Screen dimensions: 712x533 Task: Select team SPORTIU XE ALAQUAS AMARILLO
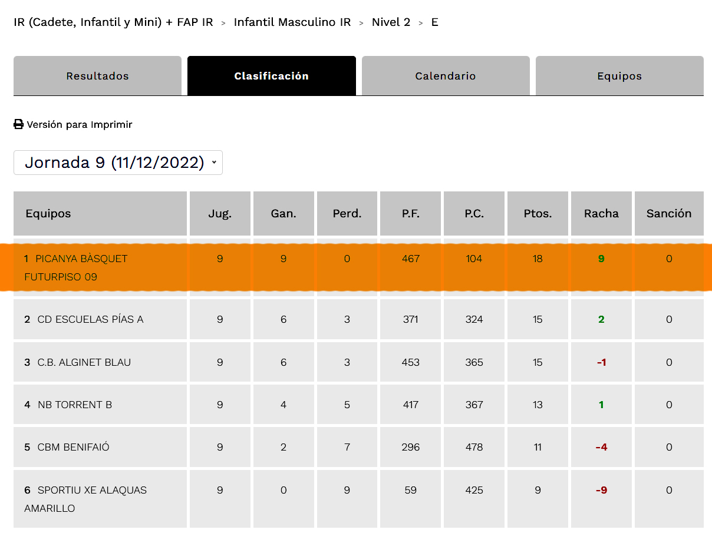(85, 499)
